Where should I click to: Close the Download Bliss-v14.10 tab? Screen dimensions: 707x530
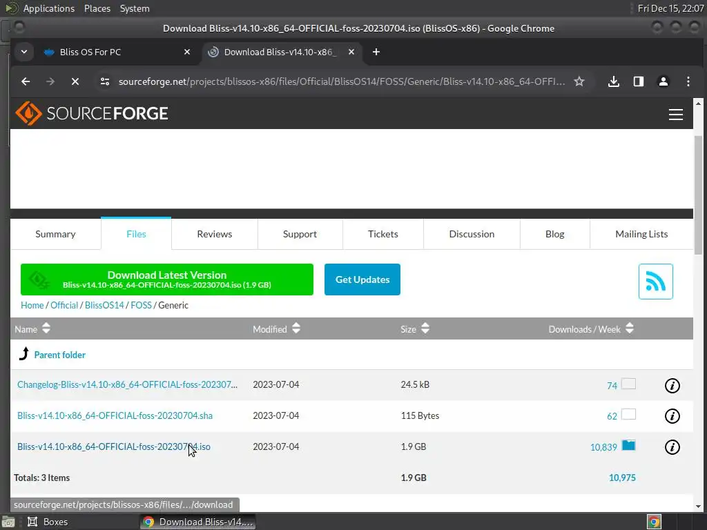click(x=351, y=52)
